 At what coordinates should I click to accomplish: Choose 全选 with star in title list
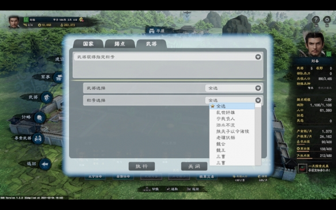coord(232,106)
